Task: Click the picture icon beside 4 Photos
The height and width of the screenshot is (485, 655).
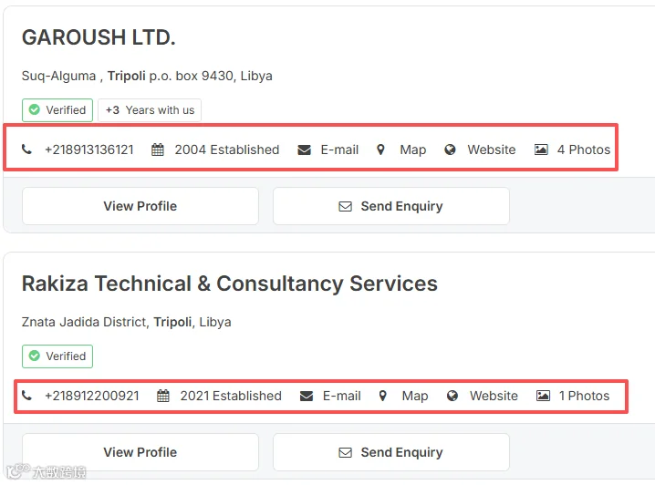Action: click(541, 150)
